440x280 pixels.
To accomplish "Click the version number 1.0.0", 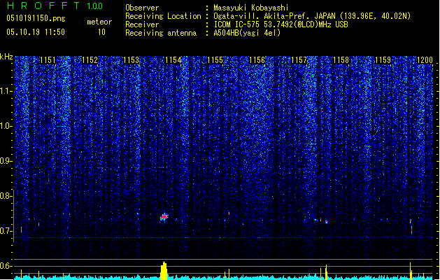I will (95, 6).
